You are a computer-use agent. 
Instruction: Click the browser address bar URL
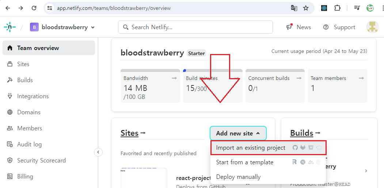pyautogui.click(x=114, y=8)
